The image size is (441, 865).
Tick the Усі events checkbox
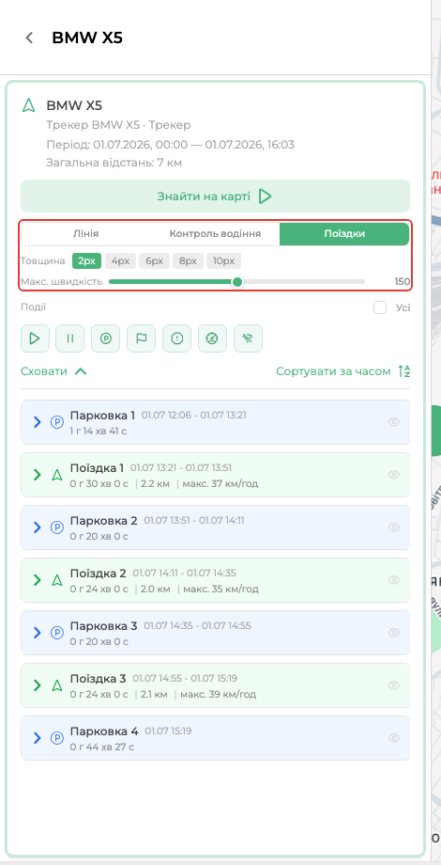point(380,307)
